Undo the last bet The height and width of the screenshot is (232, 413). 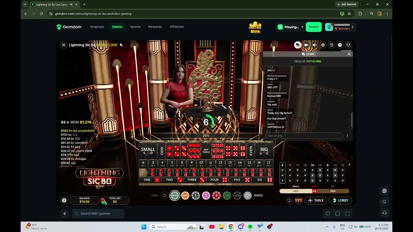pyautogui.click(x=164, y=195)
